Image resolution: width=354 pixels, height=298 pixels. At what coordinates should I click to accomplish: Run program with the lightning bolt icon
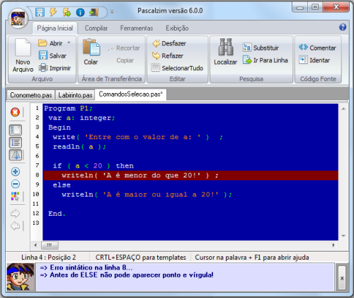[53, 12]
